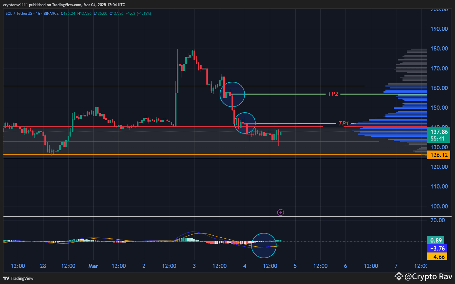Click the 6 date label on time axis
Viewport: 455px width, 284px height.
tap(346, 266)
